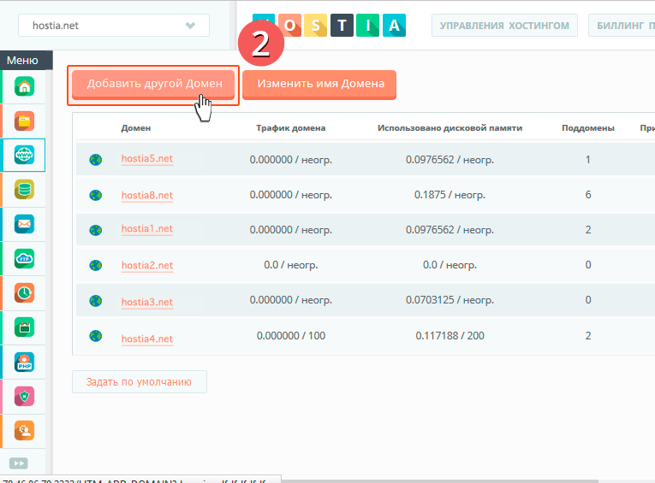Click the Добавить другой Домен button
The width and height of the screenshot is (655, 483).
pos(153,85)
